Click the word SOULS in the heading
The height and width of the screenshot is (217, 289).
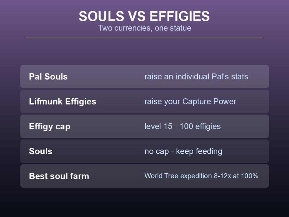pyautogui.click(x=101, y=16)
